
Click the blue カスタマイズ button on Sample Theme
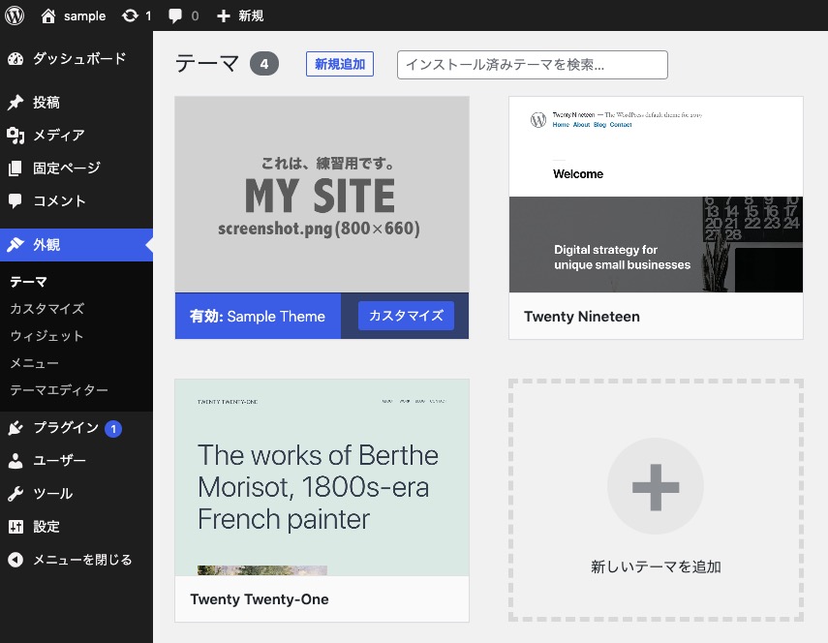point(406,316)
